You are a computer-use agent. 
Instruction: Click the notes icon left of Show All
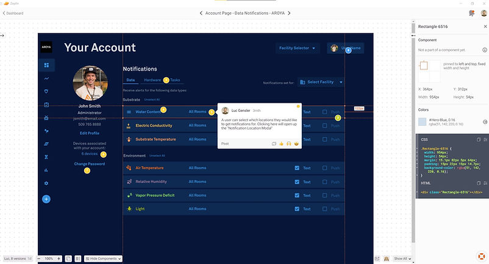(x=377, y=259)
